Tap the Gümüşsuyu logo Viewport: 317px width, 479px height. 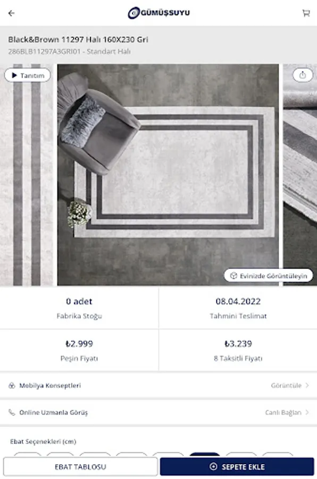click(x=159, y=13)
